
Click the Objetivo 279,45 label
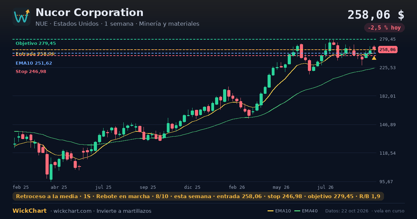click(35, 43)
